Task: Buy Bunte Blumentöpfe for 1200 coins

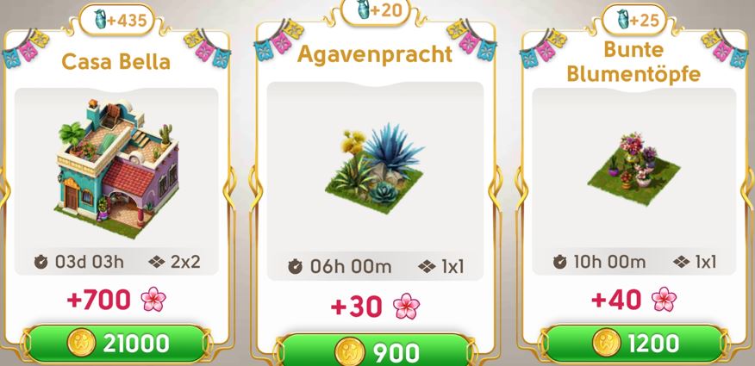Action: pyautogui.click(x=633, y=344)
